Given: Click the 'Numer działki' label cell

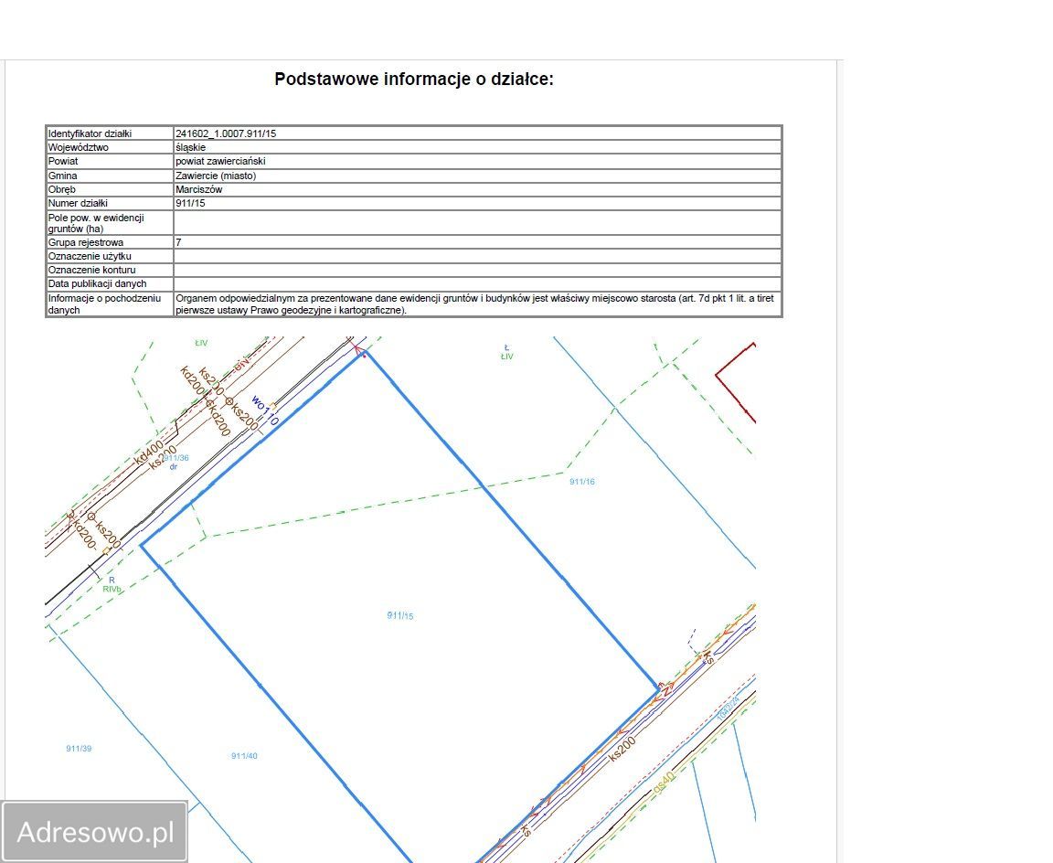Looking at the screenshot, I should [x=110, y=203].
